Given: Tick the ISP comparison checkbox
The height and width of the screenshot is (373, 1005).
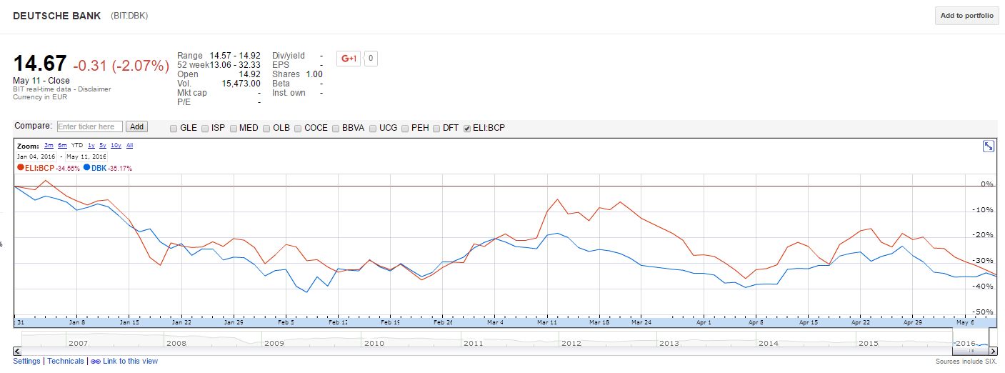Looking at the screenshot, I should (x=205, y=129).
